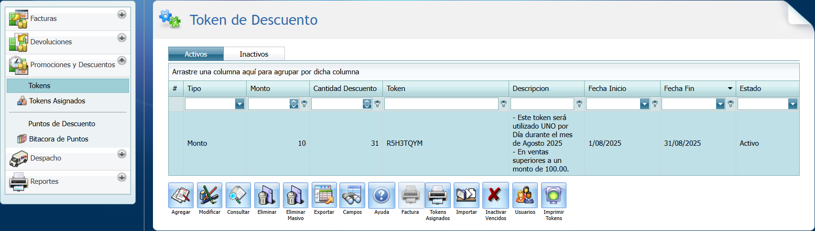
Task: Open the Estado filter dropdown
Action: (793, 104)
